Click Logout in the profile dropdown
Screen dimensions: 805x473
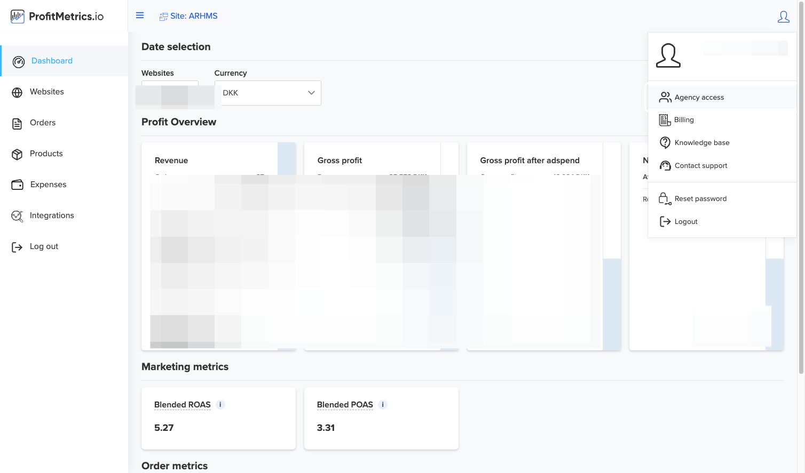click(x=722, y=221)
